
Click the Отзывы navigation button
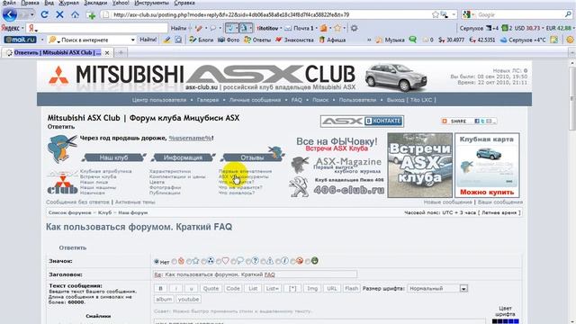[x=252, y=157]
